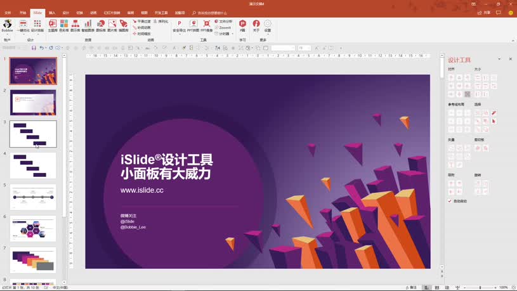The image size is (517, 291).
Task: Switch to the 开发工具 Developer tab
Action: pyautogui.click(x=161, y=13)
